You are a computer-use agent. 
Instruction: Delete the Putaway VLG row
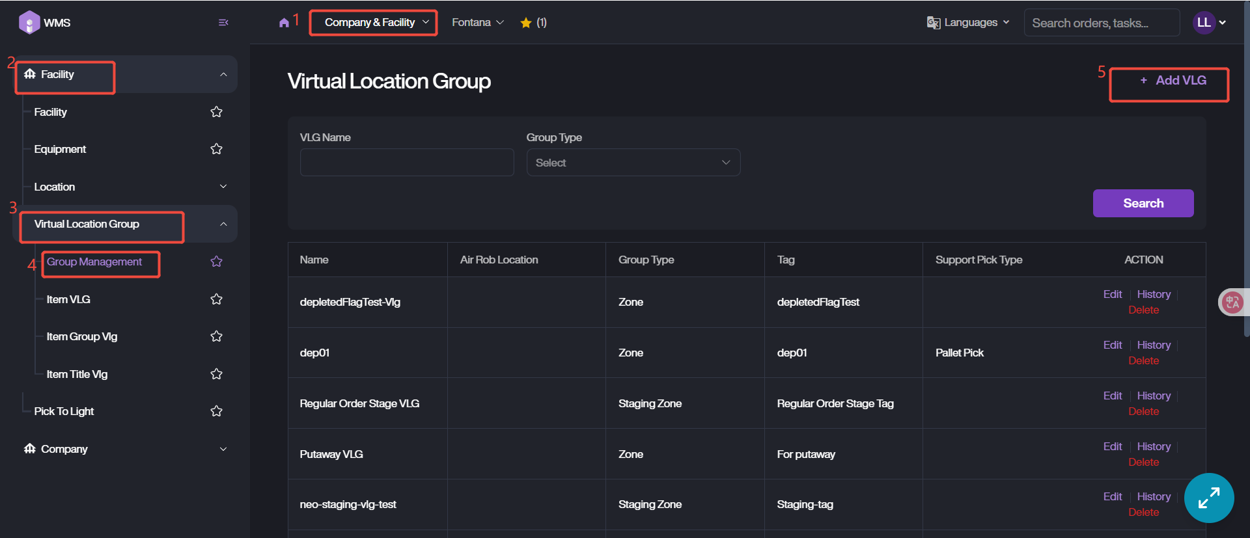tap(1144, 462)
